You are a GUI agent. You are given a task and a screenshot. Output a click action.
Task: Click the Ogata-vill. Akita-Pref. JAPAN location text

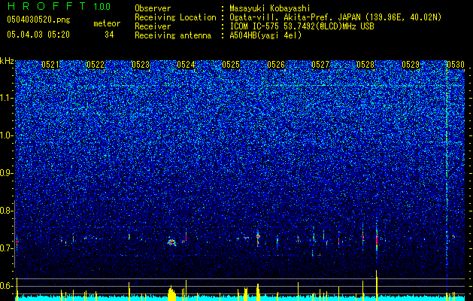[335, 17]
